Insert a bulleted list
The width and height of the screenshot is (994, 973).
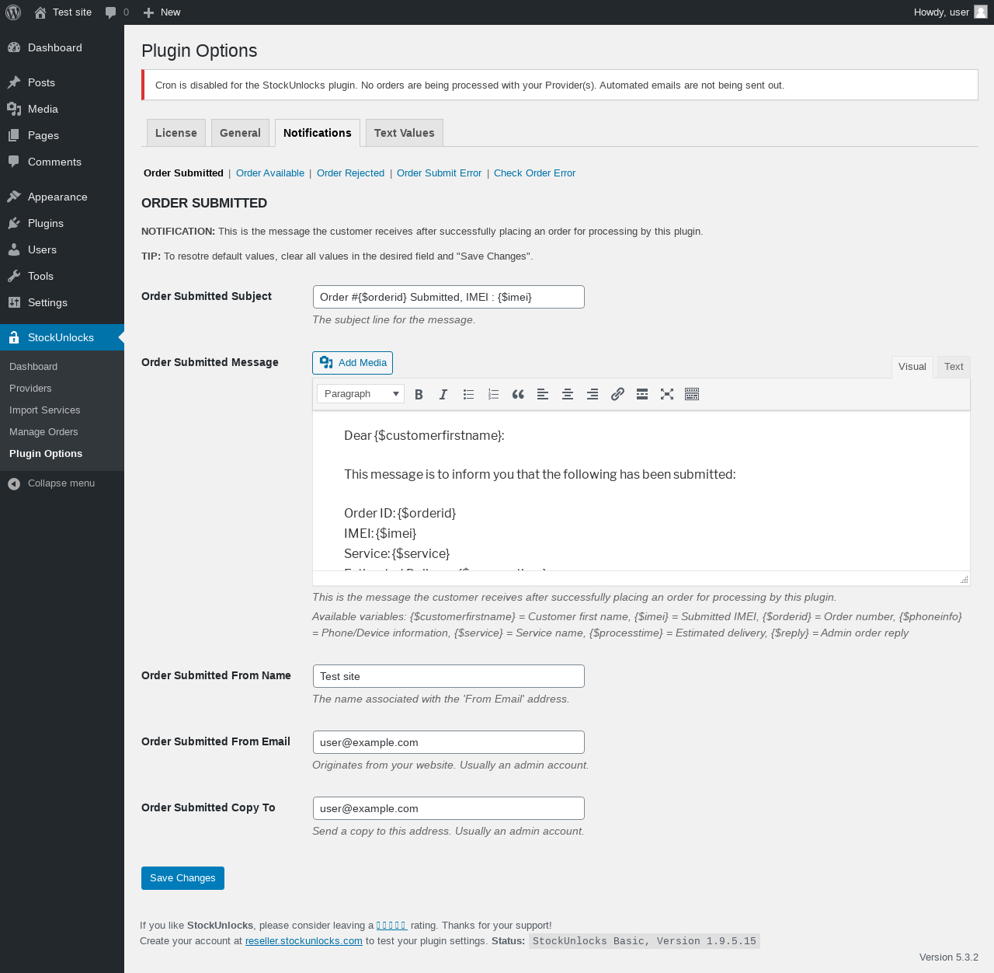coord(468,394)
